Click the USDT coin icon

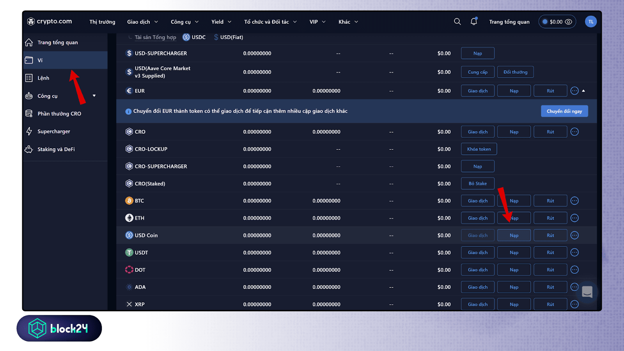click(129, 252)
